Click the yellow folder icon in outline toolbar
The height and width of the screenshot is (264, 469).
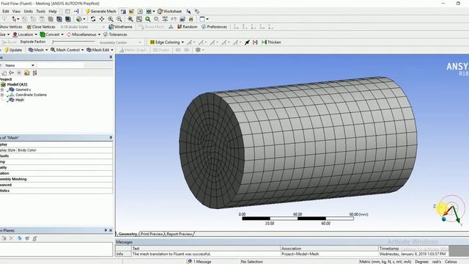pos(26,73)
